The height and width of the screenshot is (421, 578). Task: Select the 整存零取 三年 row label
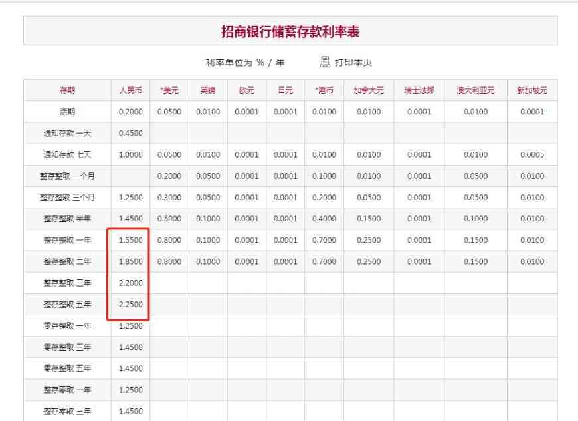[x=68, y=412]
